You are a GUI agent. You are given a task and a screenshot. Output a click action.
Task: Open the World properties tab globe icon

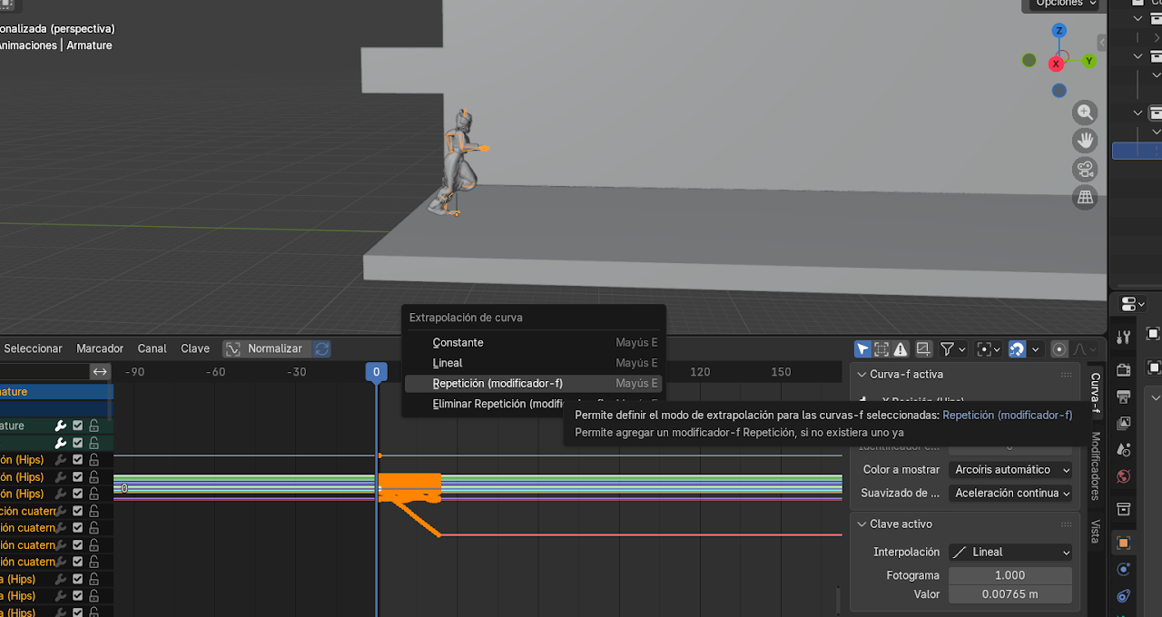[x=1124, y=476]
